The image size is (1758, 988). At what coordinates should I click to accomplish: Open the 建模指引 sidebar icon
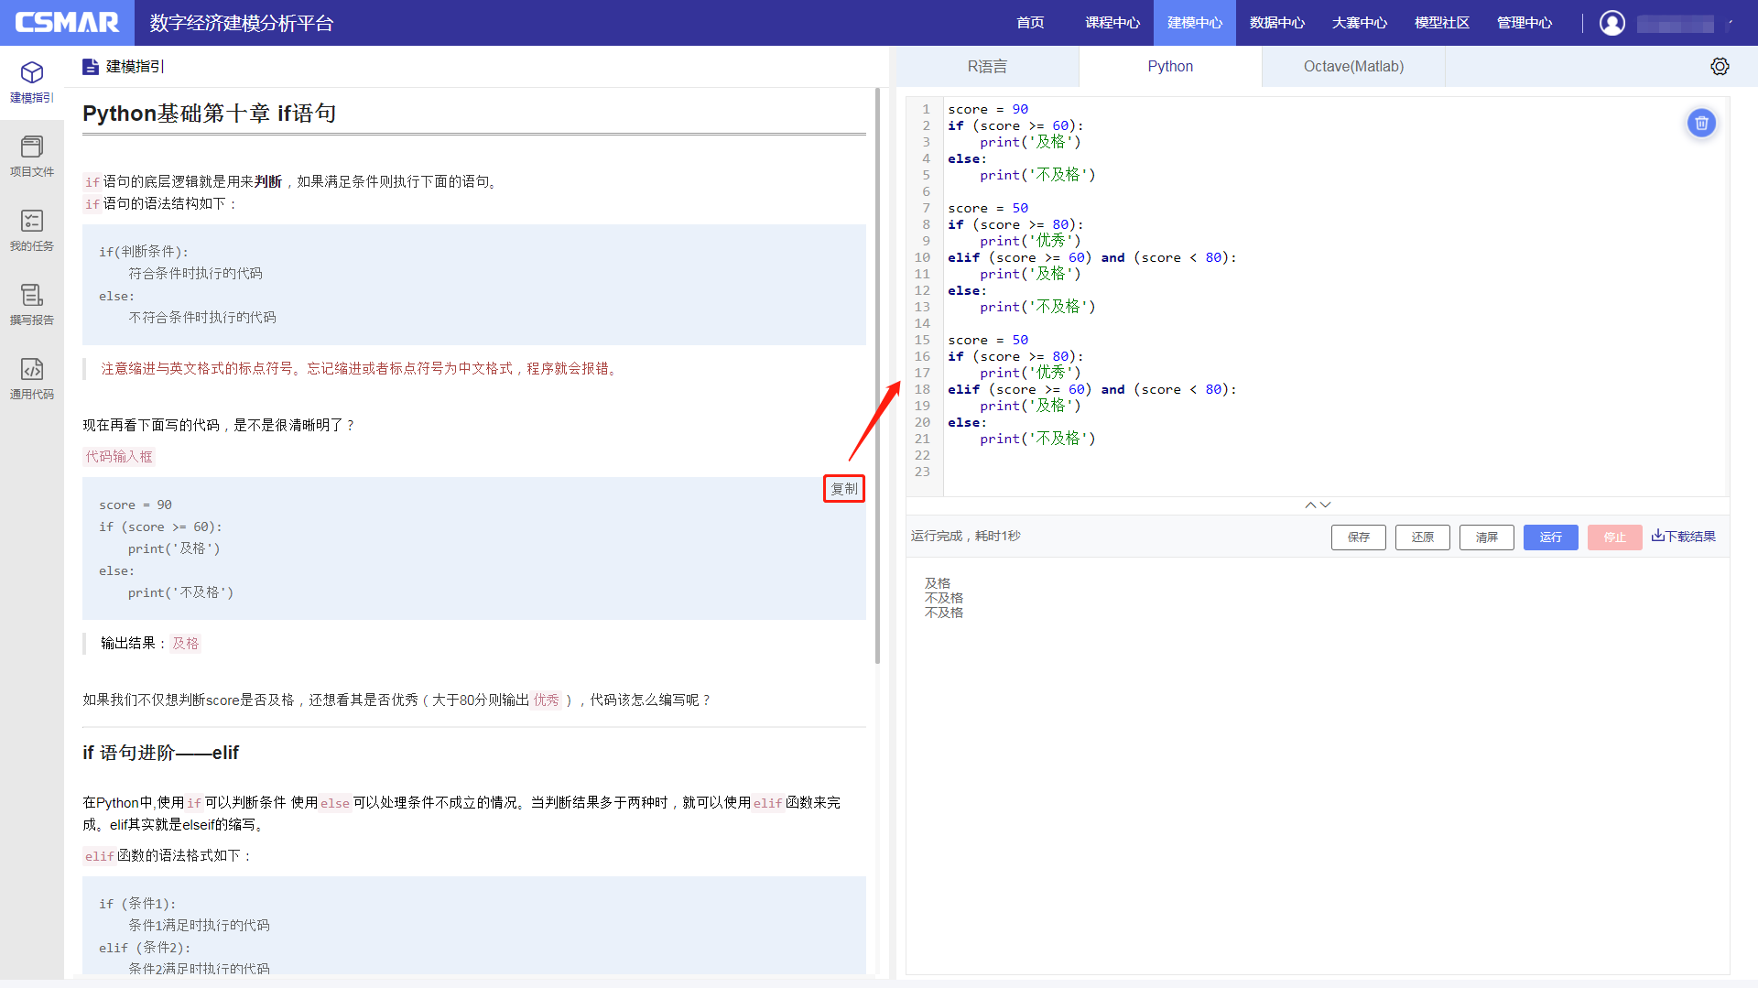tap(32, 81)
